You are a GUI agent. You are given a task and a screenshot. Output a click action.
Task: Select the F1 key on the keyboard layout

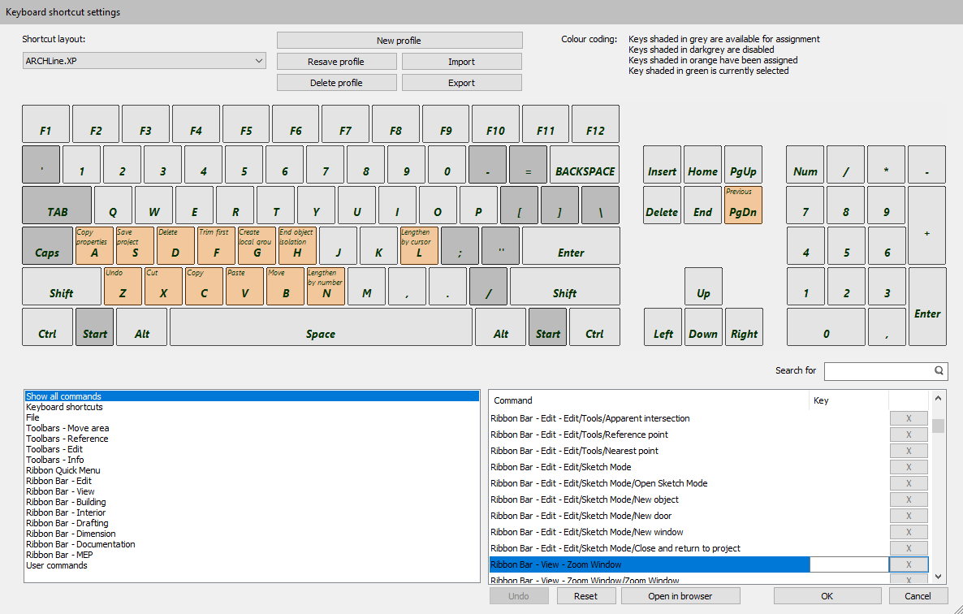45,124
